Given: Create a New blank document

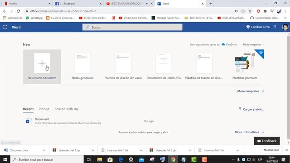Looking at the screenshot, I should coord(42,67).
